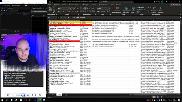Click the merge and center cells icon
Screen dimensions: 182x102
pyautogui.click(x=93, y=11)
